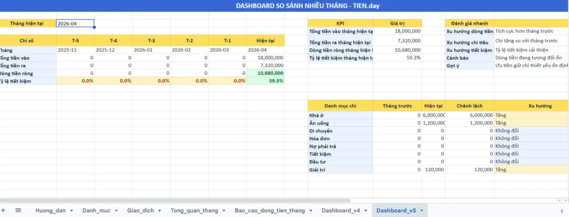Open Tong_quan_thang tab dropdown arrow
The image size is (569, 217).
(224, 210)
